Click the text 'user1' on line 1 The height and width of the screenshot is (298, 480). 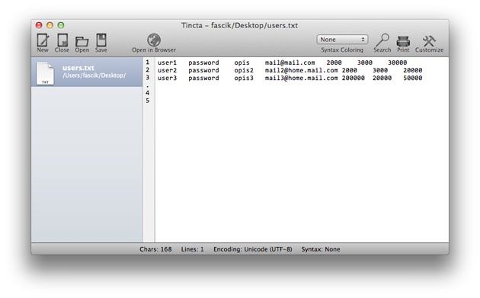(x=167, y=62)
